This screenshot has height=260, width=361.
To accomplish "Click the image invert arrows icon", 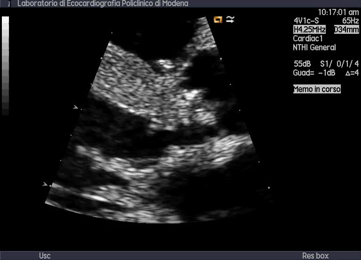I will pos(230,19).
